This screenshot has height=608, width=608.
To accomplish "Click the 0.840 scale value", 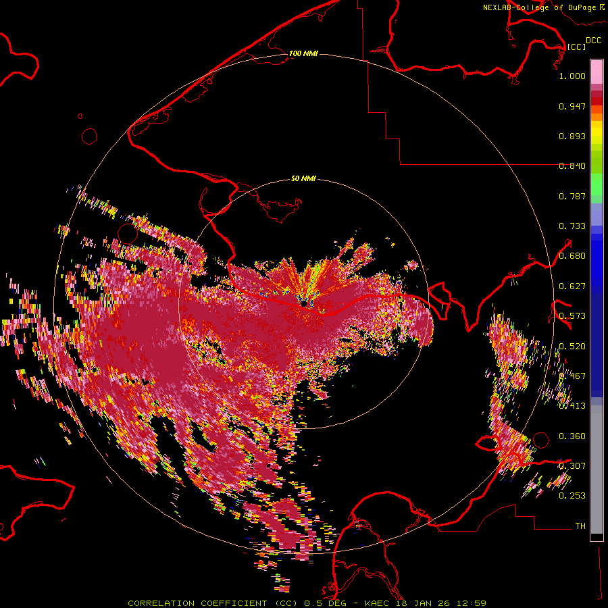I will point(572,166).
